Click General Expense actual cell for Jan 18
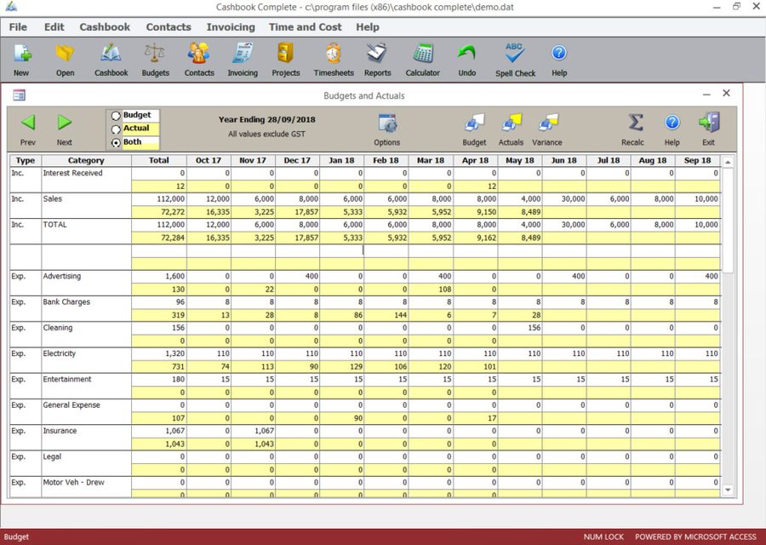This screenshot has width=766, height=545. pos(341,418)
